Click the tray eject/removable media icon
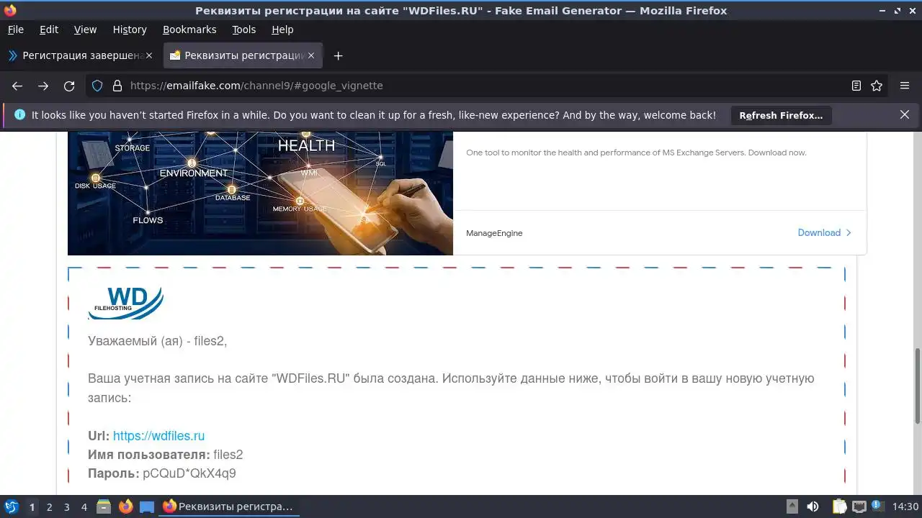The height and width of the screenshot is (518, 922). [792, 506]
